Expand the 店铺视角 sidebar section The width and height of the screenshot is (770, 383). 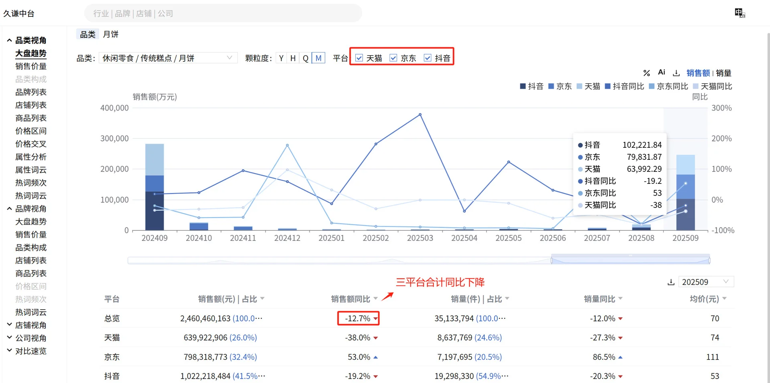[x=9, y=325]
